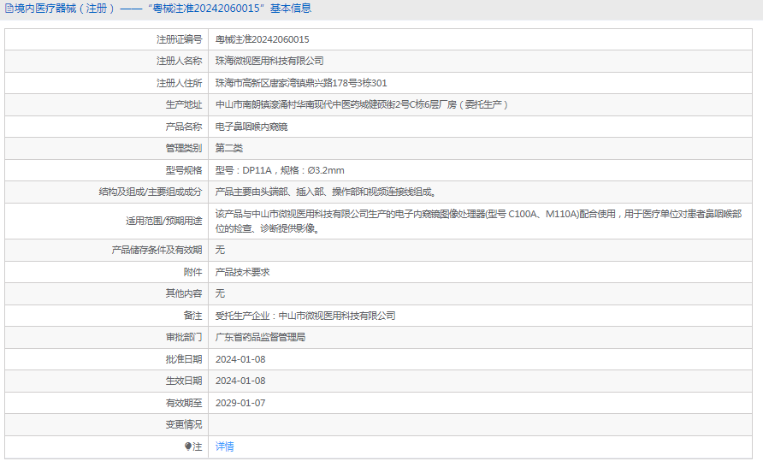763x467 pixels.
Task: Select approval department 广东省药品监督管理局
Action: [x=260, y=338]
